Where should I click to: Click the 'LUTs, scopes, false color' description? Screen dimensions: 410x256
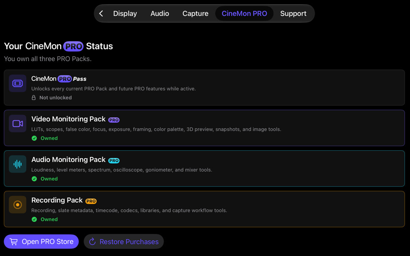[x=157, y=129]
